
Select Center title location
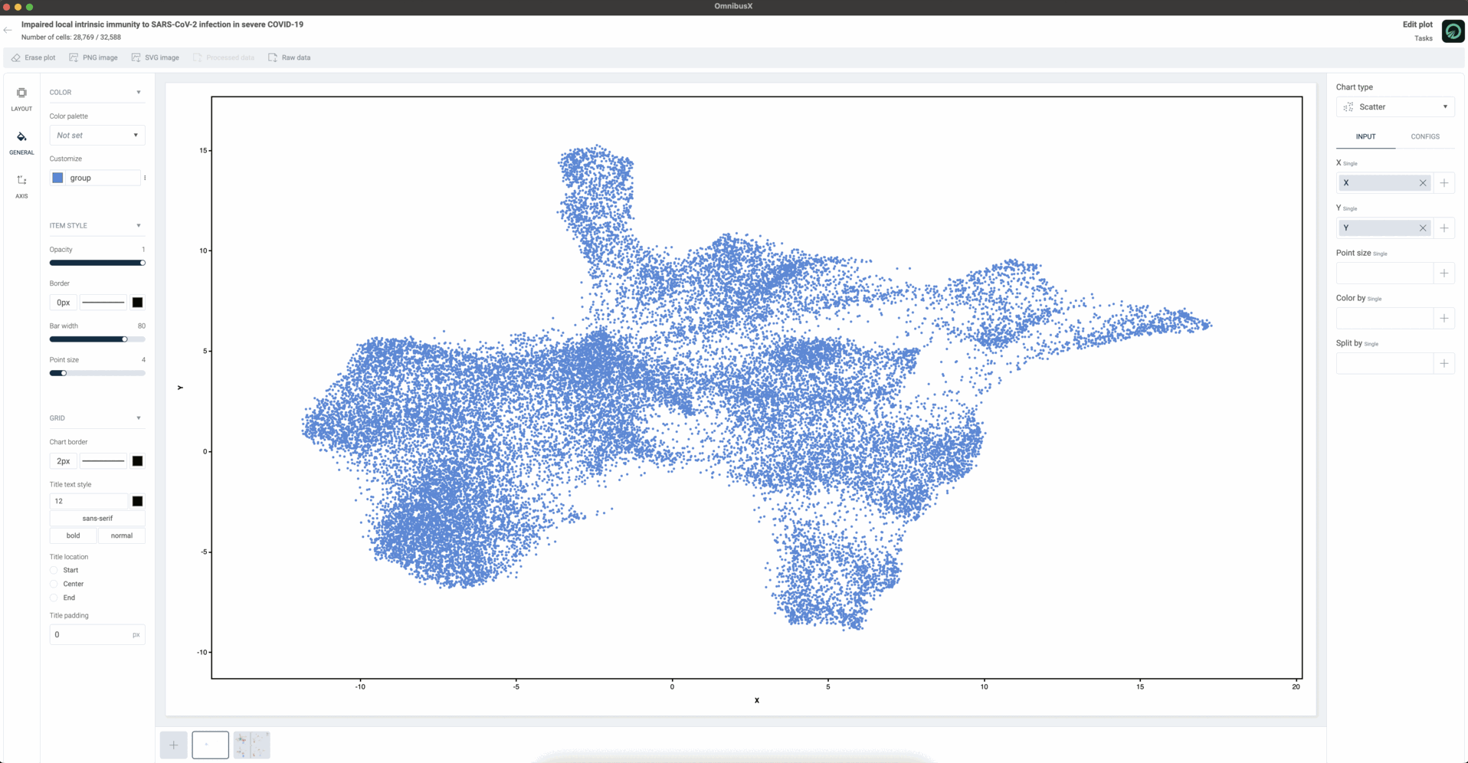pyautogui.click(x=54, y=584)
